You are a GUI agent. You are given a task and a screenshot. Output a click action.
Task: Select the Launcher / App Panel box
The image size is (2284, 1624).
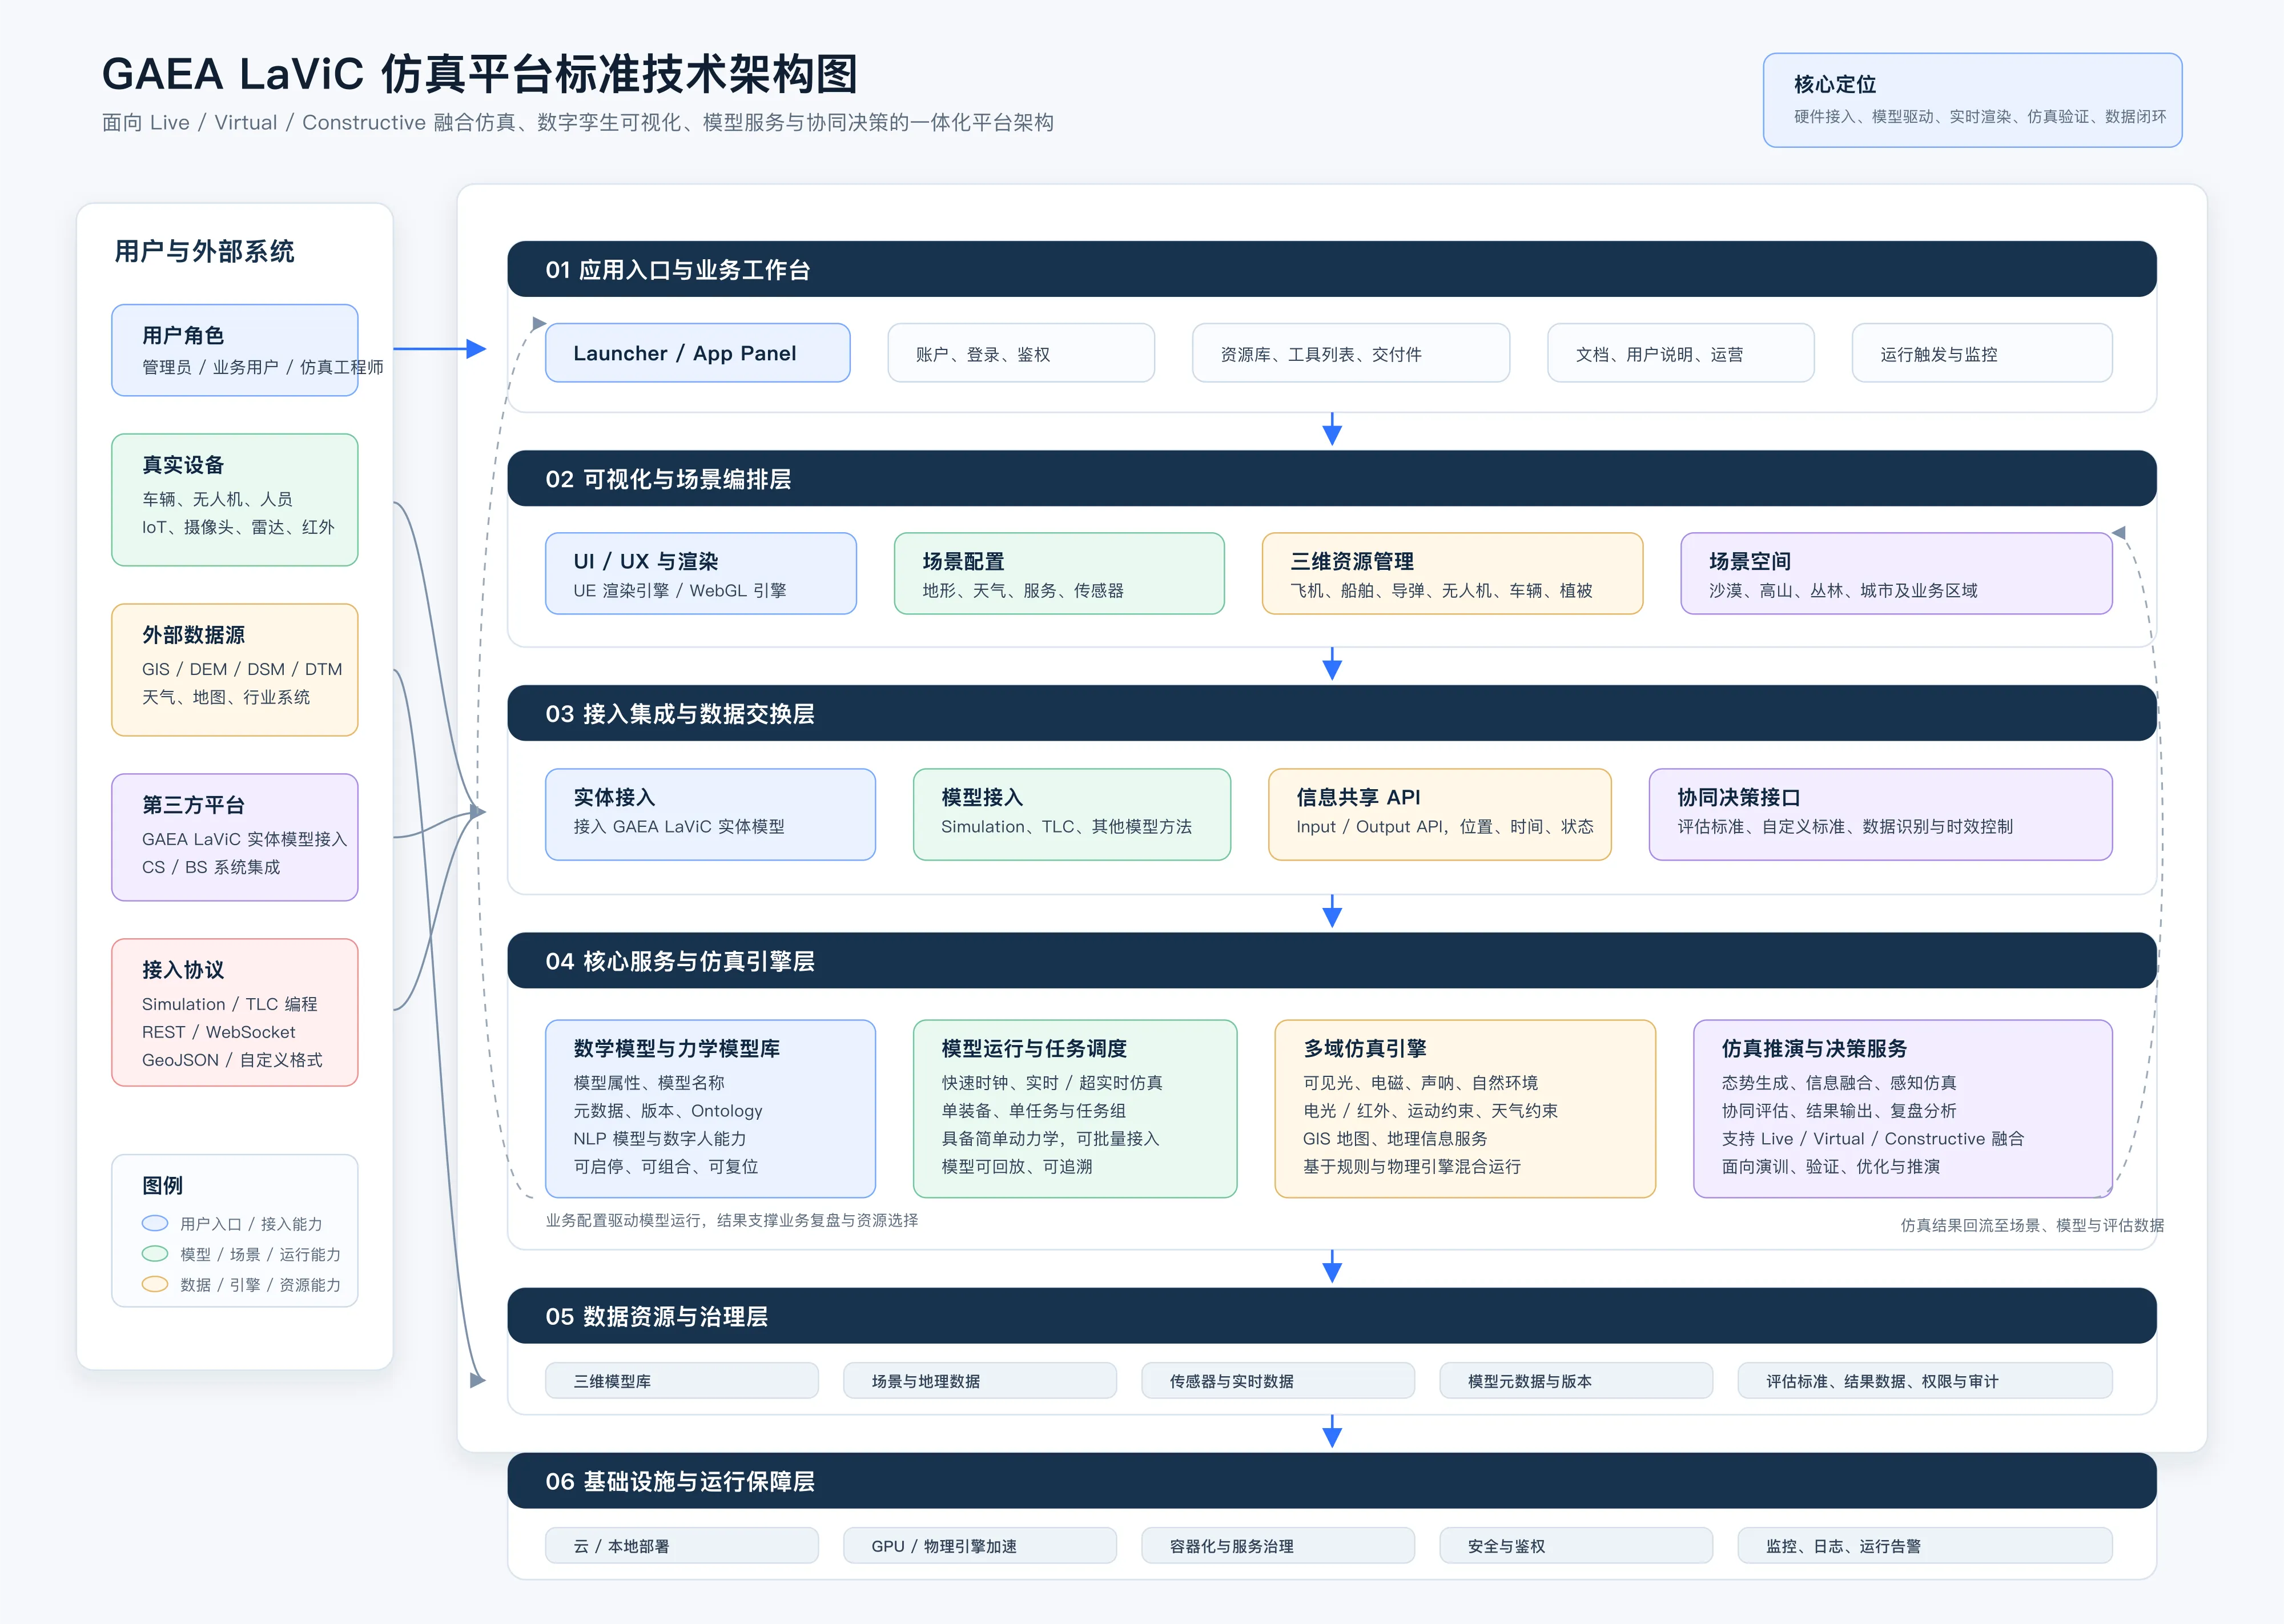(698, 353)
